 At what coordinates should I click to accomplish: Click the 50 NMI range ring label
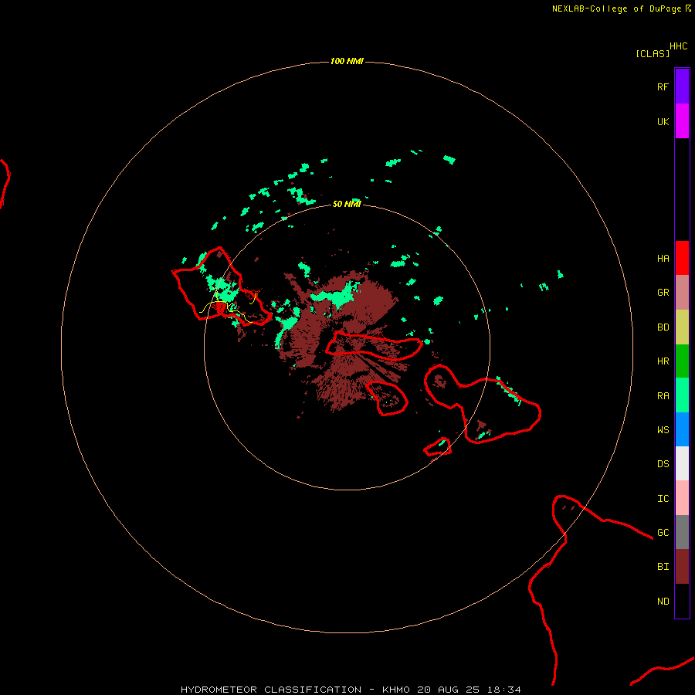[347, 204]
